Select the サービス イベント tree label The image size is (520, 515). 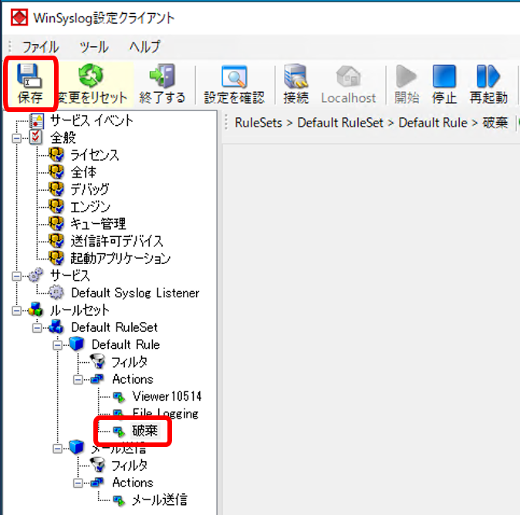(92, 120)
